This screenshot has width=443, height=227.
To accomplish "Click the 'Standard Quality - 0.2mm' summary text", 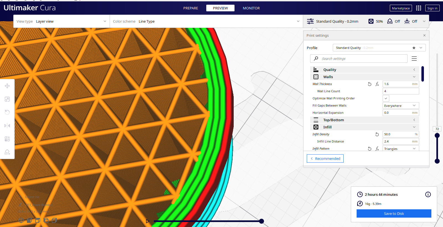I will pyautogui.click(x=337, y=21).
